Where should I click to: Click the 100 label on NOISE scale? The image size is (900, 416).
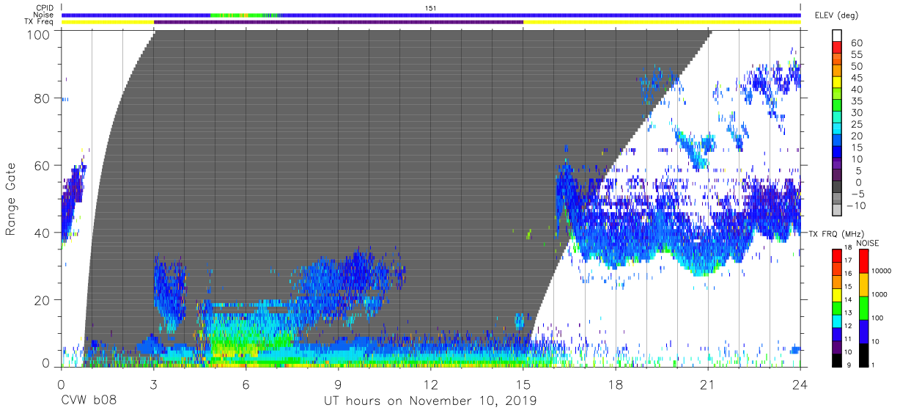[876, 318]
